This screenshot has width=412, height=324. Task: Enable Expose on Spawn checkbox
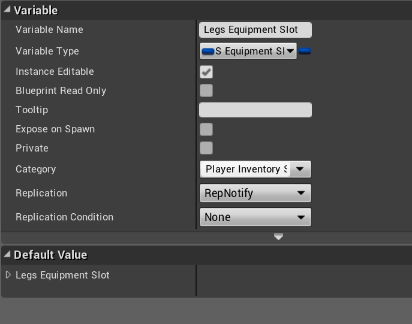tap(206, 129)
